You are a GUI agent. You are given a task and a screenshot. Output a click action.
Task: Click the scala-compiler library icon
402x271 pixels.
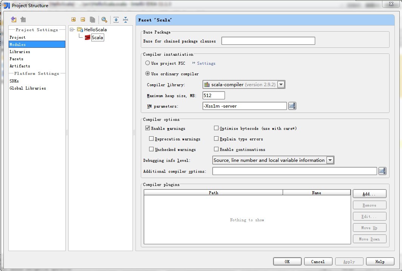[x=207, y=85]
